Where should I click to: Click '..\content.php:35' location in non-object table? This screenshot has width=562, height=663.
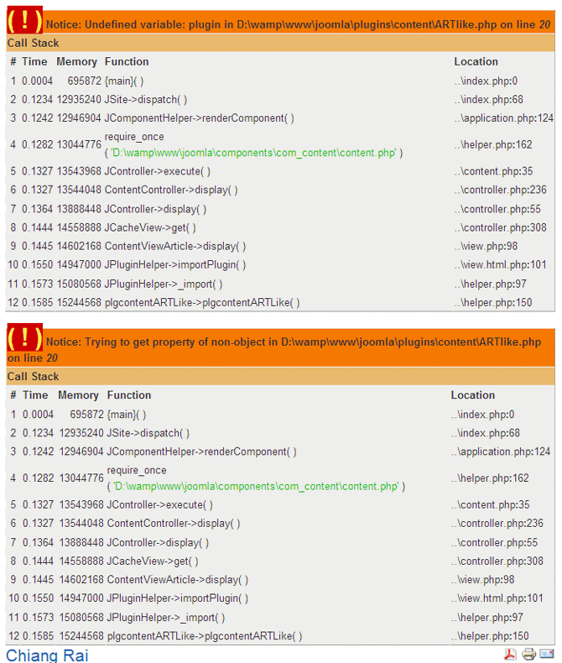490,505
